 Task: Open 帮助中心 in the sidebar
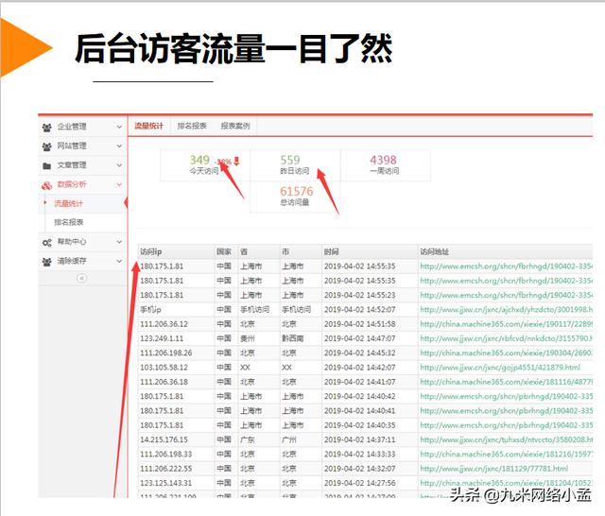click(x=82, y=242)
